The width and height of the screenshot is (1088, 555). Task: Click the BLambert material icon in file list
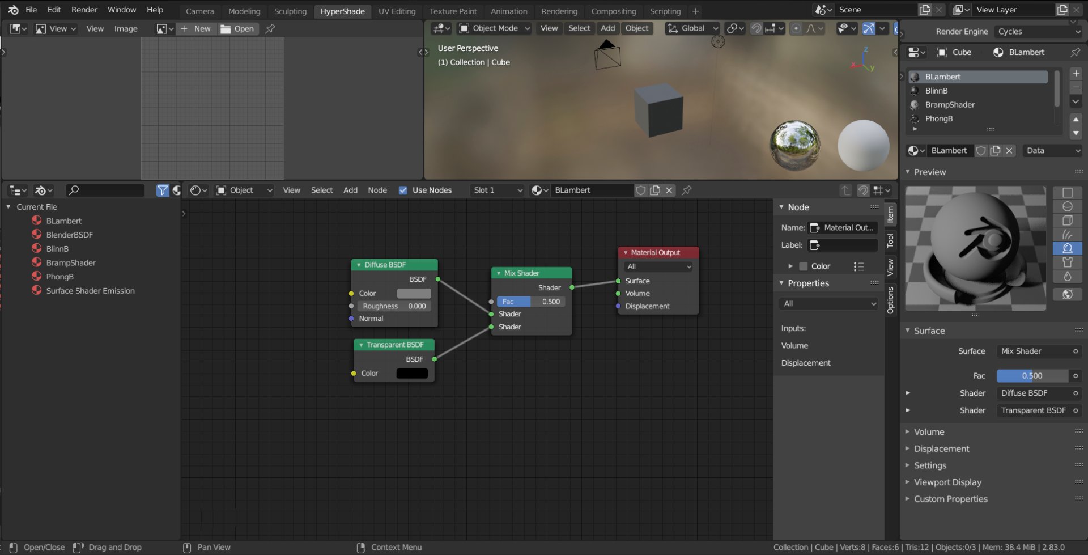coord(37,221)
